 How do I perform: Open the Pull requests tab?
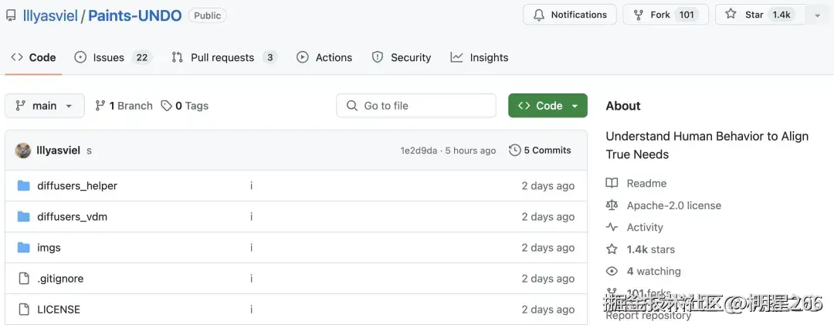pos(223,58)
